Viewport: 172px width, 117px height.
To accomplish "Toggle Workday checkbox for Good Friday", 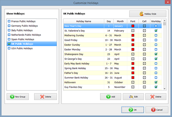I will tap(156, 40).
